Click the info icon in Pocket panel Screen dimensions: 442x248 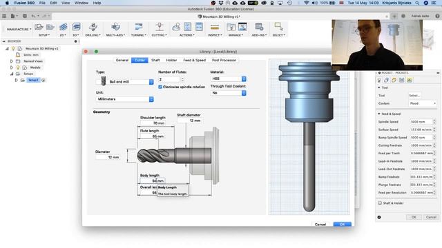coord(379,218)
